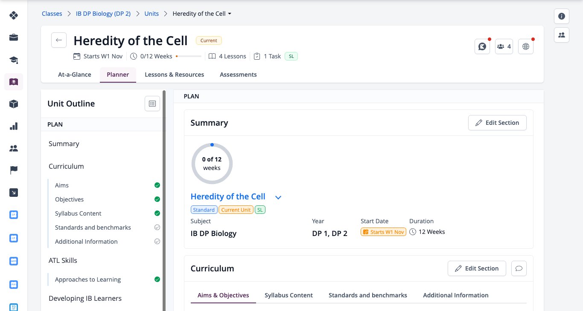Open the graduation cap sidebar icon

[x=14, y=60]
